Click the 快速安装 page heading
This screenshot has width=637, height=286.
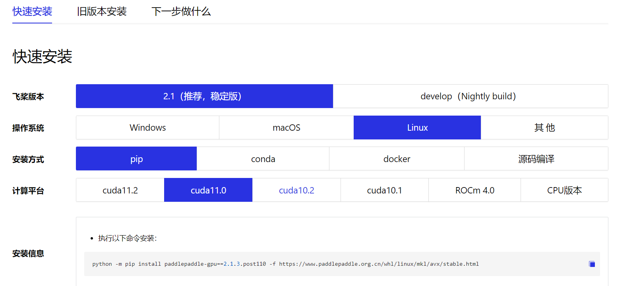coord(42,56)
